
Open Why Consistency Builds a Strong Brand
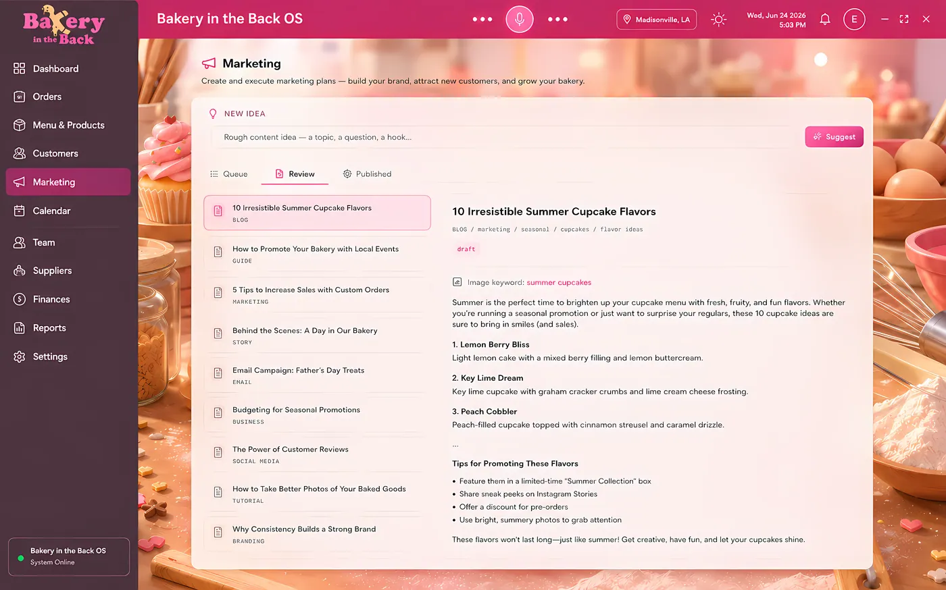pos(317,535)
